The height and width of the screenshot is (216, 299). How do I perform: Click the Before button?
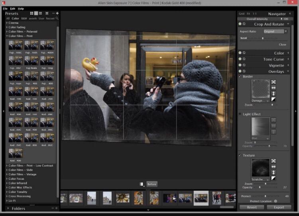tap(152, 184)
